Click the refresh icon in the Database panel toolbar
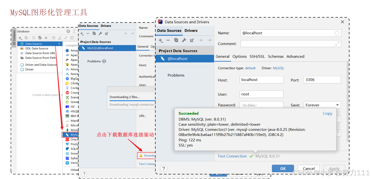The width and height of the screenshot is (371, 179). point(34,38)
